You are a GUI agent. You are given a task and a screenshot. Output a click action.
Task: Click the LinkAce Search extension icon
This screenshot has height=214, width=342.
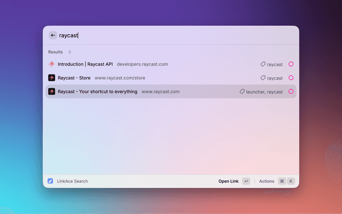(50, 181)
